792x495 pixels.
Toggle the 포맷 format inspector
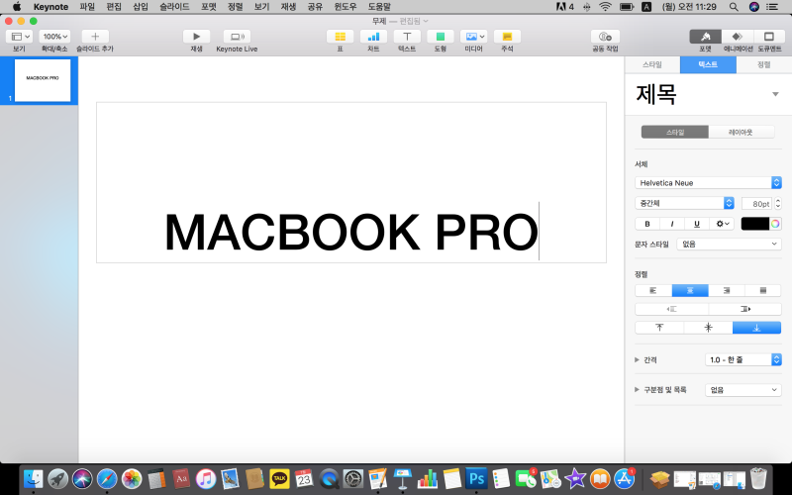tap(706, 37)
